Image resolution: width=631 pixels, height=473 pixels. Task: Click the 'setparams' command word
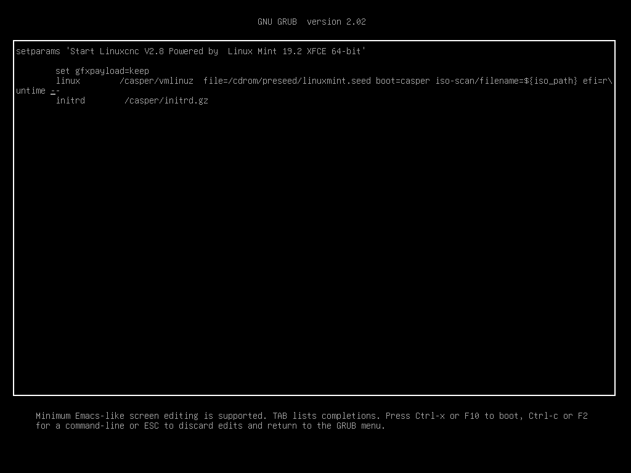tap(38, 52)
